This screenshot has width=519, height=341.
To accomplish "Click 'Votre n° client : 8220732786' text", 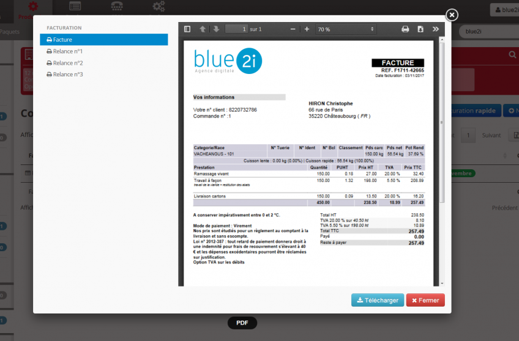I will [x=225, y=110].
